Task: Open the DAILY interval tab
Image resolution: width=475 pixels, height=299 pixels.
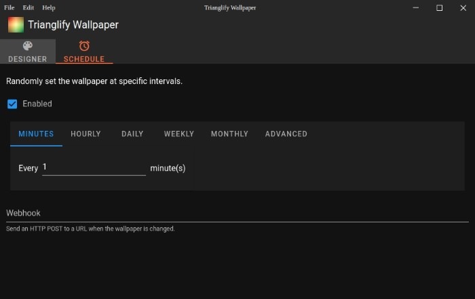Action: point(132,134)
